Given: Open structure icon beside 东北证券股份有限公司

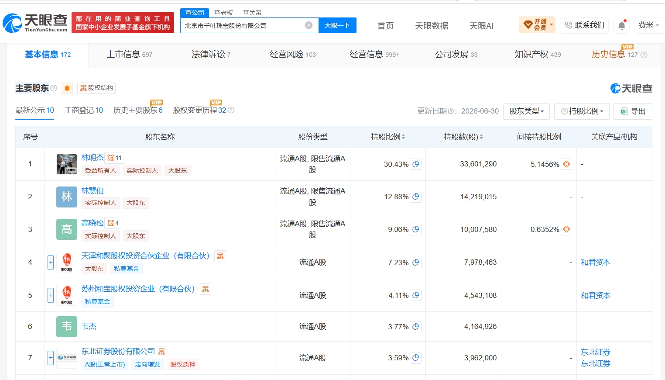Looking at the screenshot, I should (161, 352).
